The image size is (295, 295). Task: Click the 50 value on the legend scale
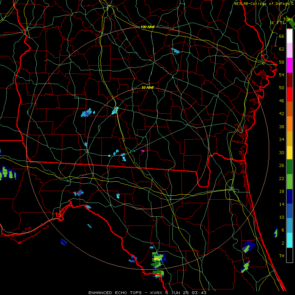click(282, 88)
